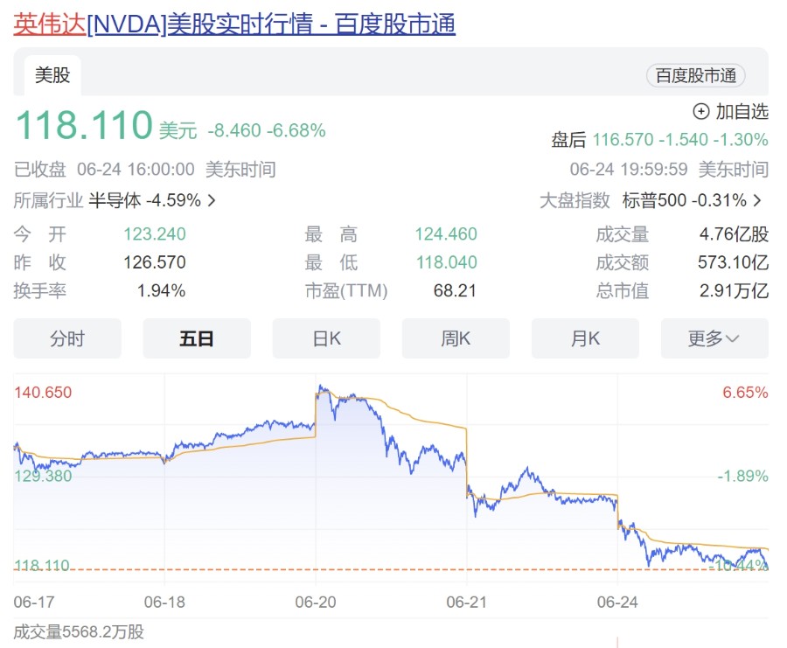Switch to the 月K chart tab
The height and width of the screenshot is (648, 787).
pos(585,338)
